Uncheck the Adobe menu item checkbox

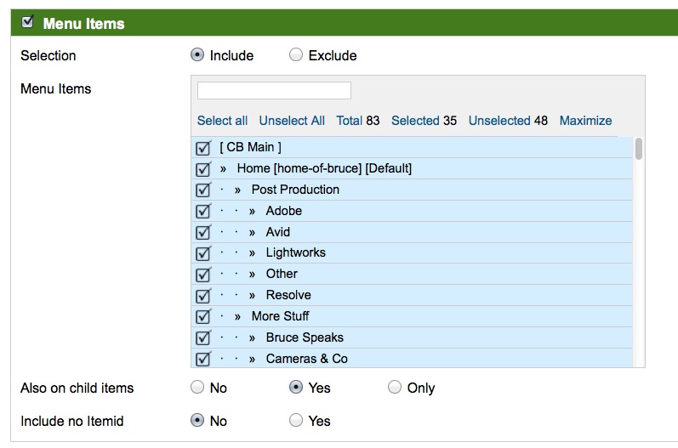click(203, 212)
